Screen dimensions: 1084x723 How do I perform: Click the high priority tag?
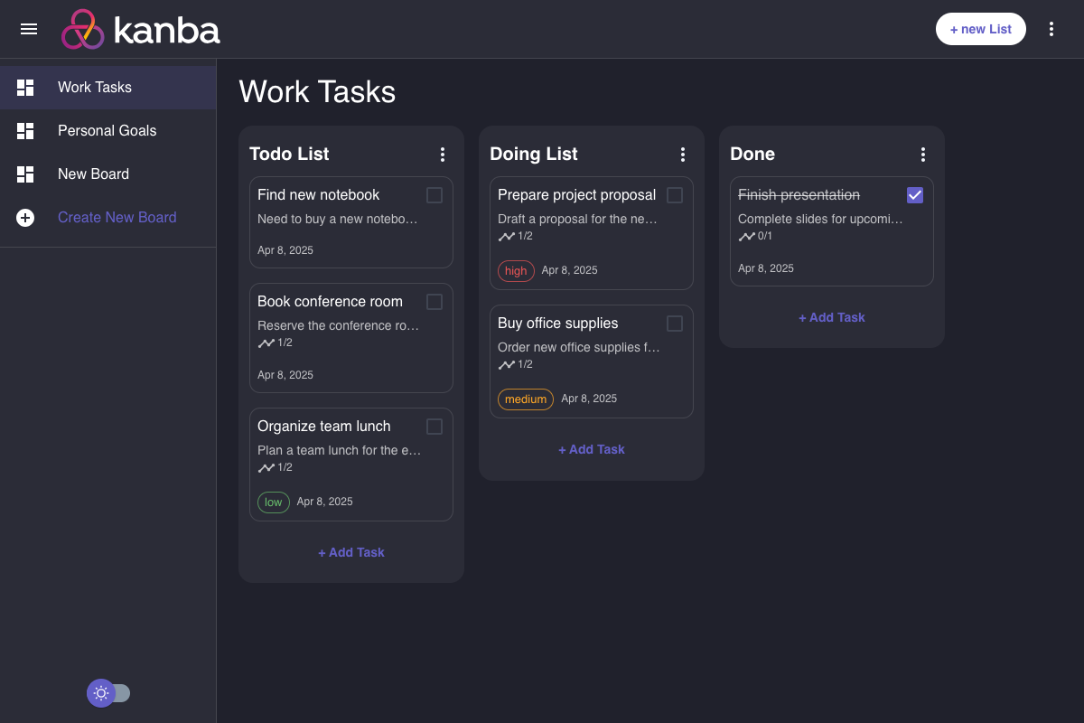tap(516, 270)
